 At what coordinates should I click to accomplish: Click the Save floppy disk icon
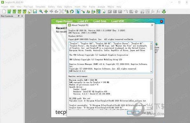pos(35,11)
